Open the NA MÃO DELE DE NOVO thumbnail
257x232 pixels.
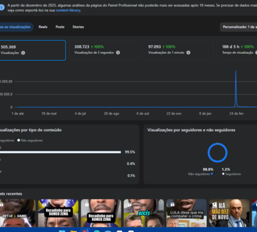point(229,213)
